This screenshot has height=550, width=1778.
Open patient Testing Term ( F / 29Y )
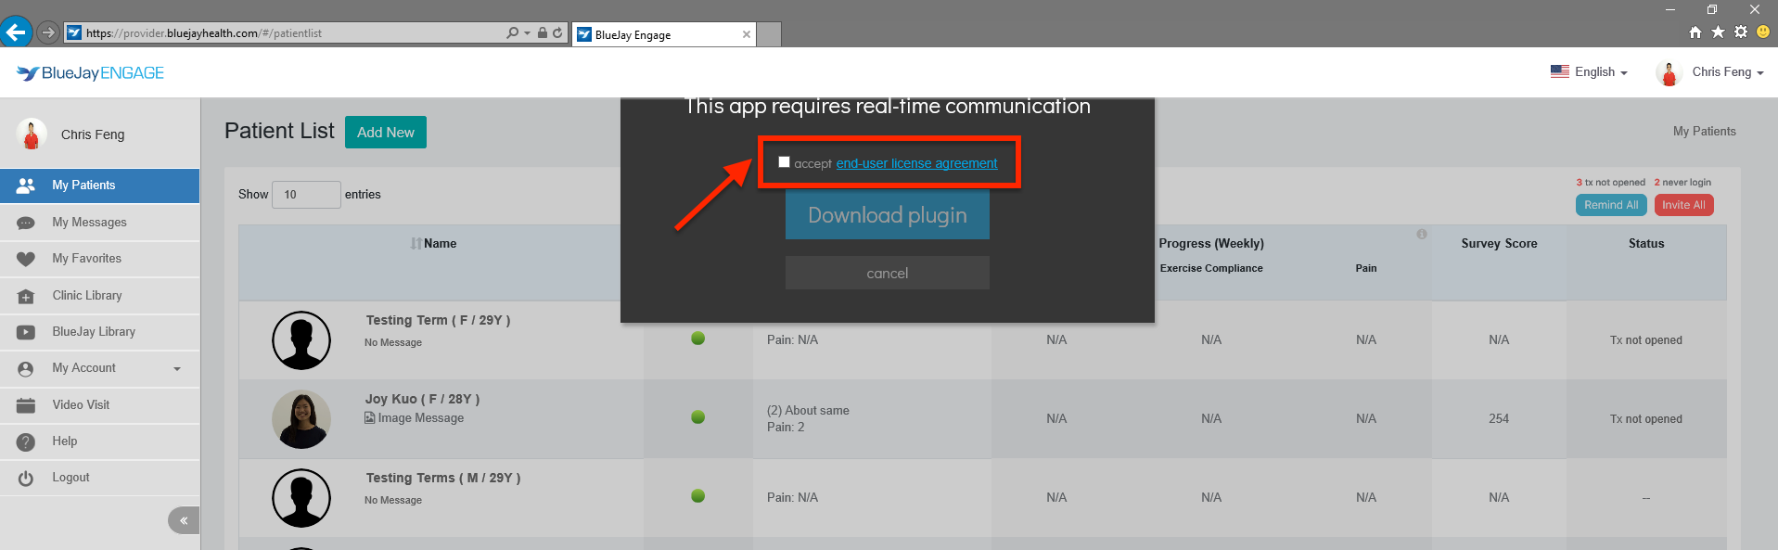click(438, 320)
